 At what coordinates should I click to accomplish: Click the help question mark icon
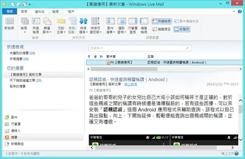coord(240,11)
